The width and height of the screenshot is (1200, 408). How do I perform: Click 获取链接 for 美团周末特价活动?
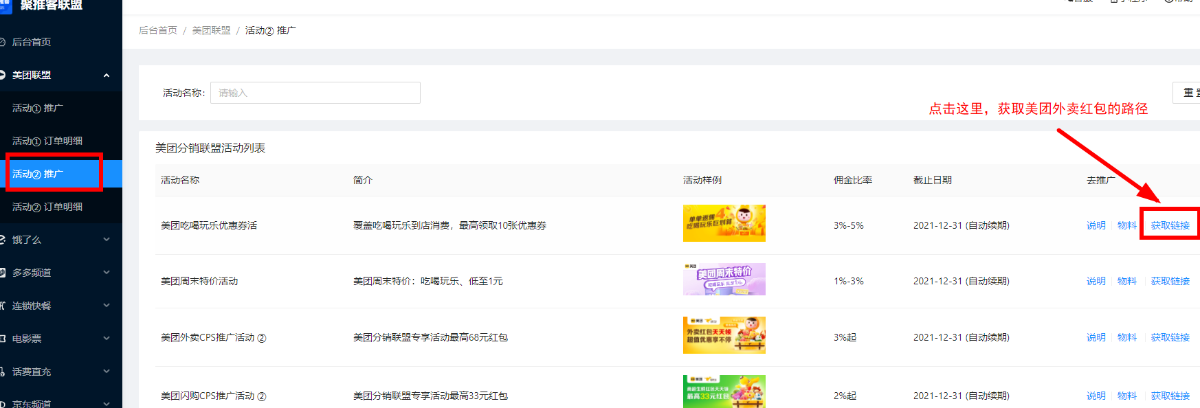pyautogui.click(x=1170, y=281)
